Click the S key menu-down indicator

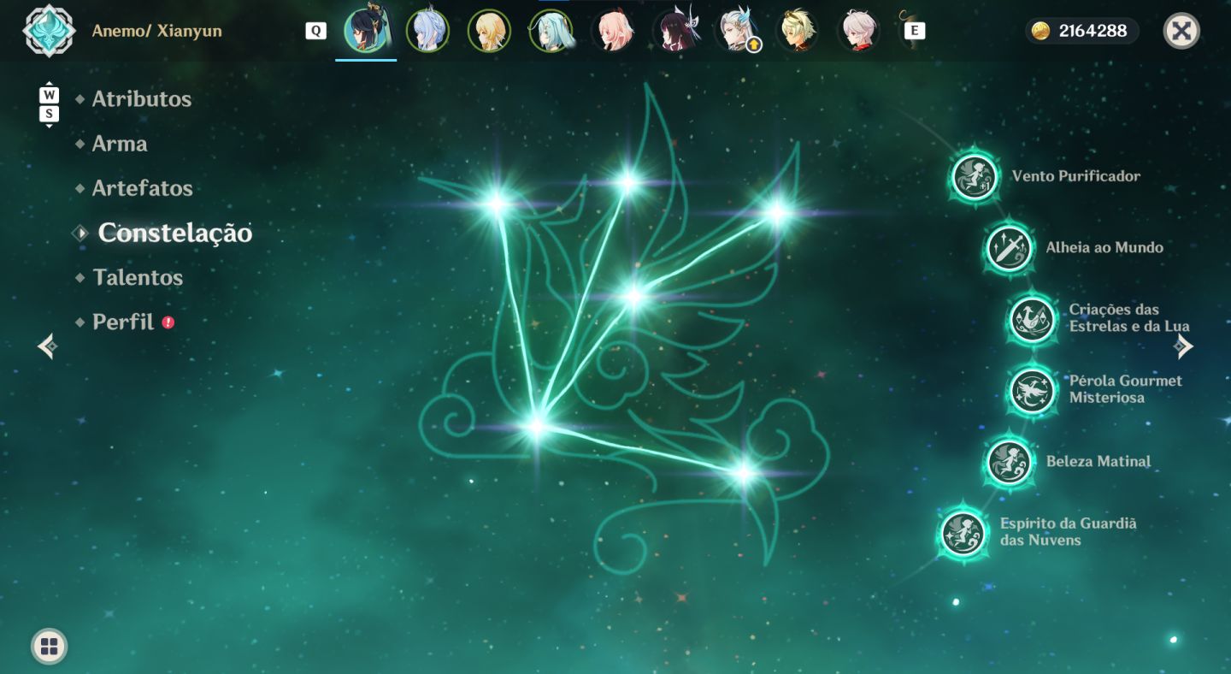50,115
